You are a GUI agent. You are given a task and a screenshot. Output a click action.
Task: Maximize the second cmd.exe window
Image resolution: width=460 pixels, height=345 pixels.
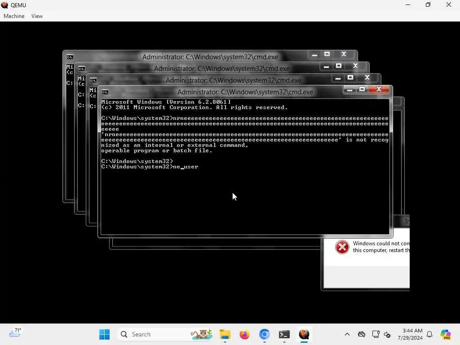[x=339, y=66]
